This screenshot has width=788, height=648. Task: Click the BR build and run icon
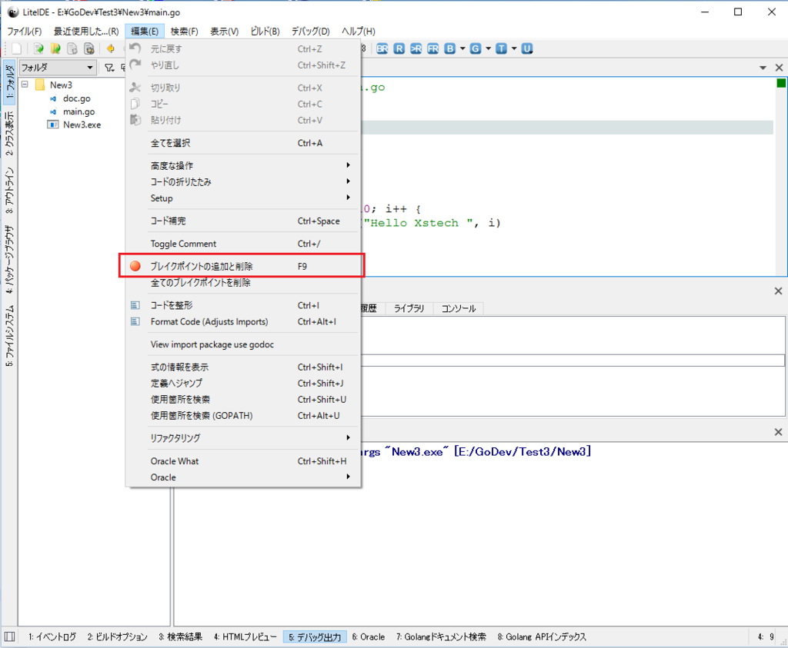tap(382, 48)
